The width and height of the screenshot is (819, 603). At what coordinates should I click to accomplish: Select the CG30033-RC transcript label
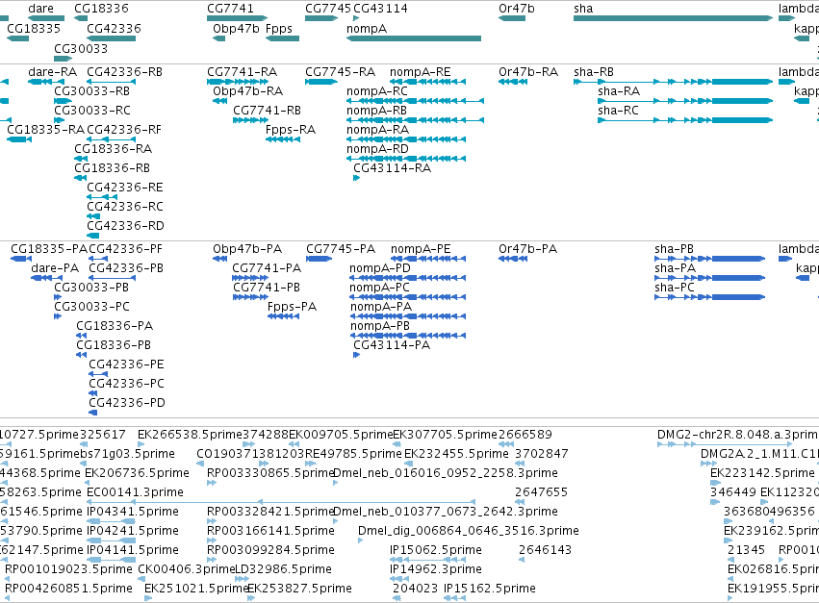[x=92, y=111]
